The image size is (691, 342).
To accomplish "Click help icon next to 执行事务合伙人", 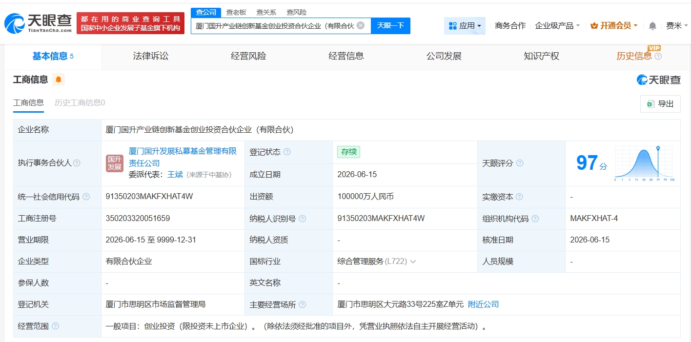I will point(77,163).
